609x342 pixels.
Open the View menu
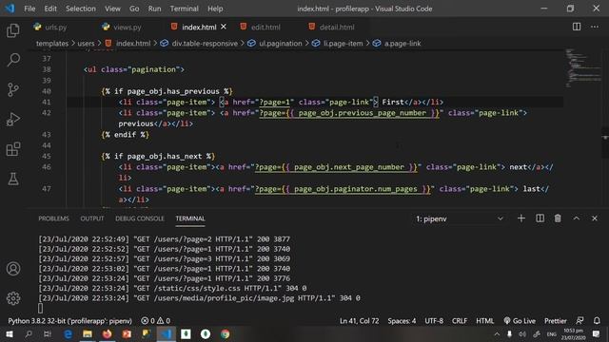coord(112,9)
